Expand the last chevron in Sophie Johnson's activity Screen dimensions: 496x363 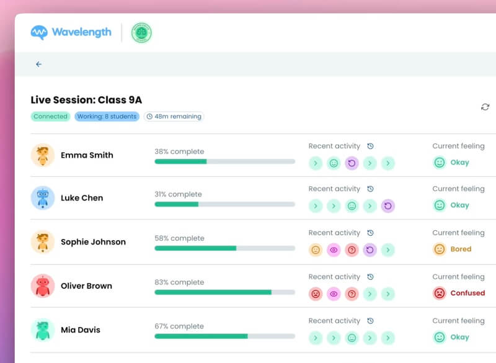387,249
